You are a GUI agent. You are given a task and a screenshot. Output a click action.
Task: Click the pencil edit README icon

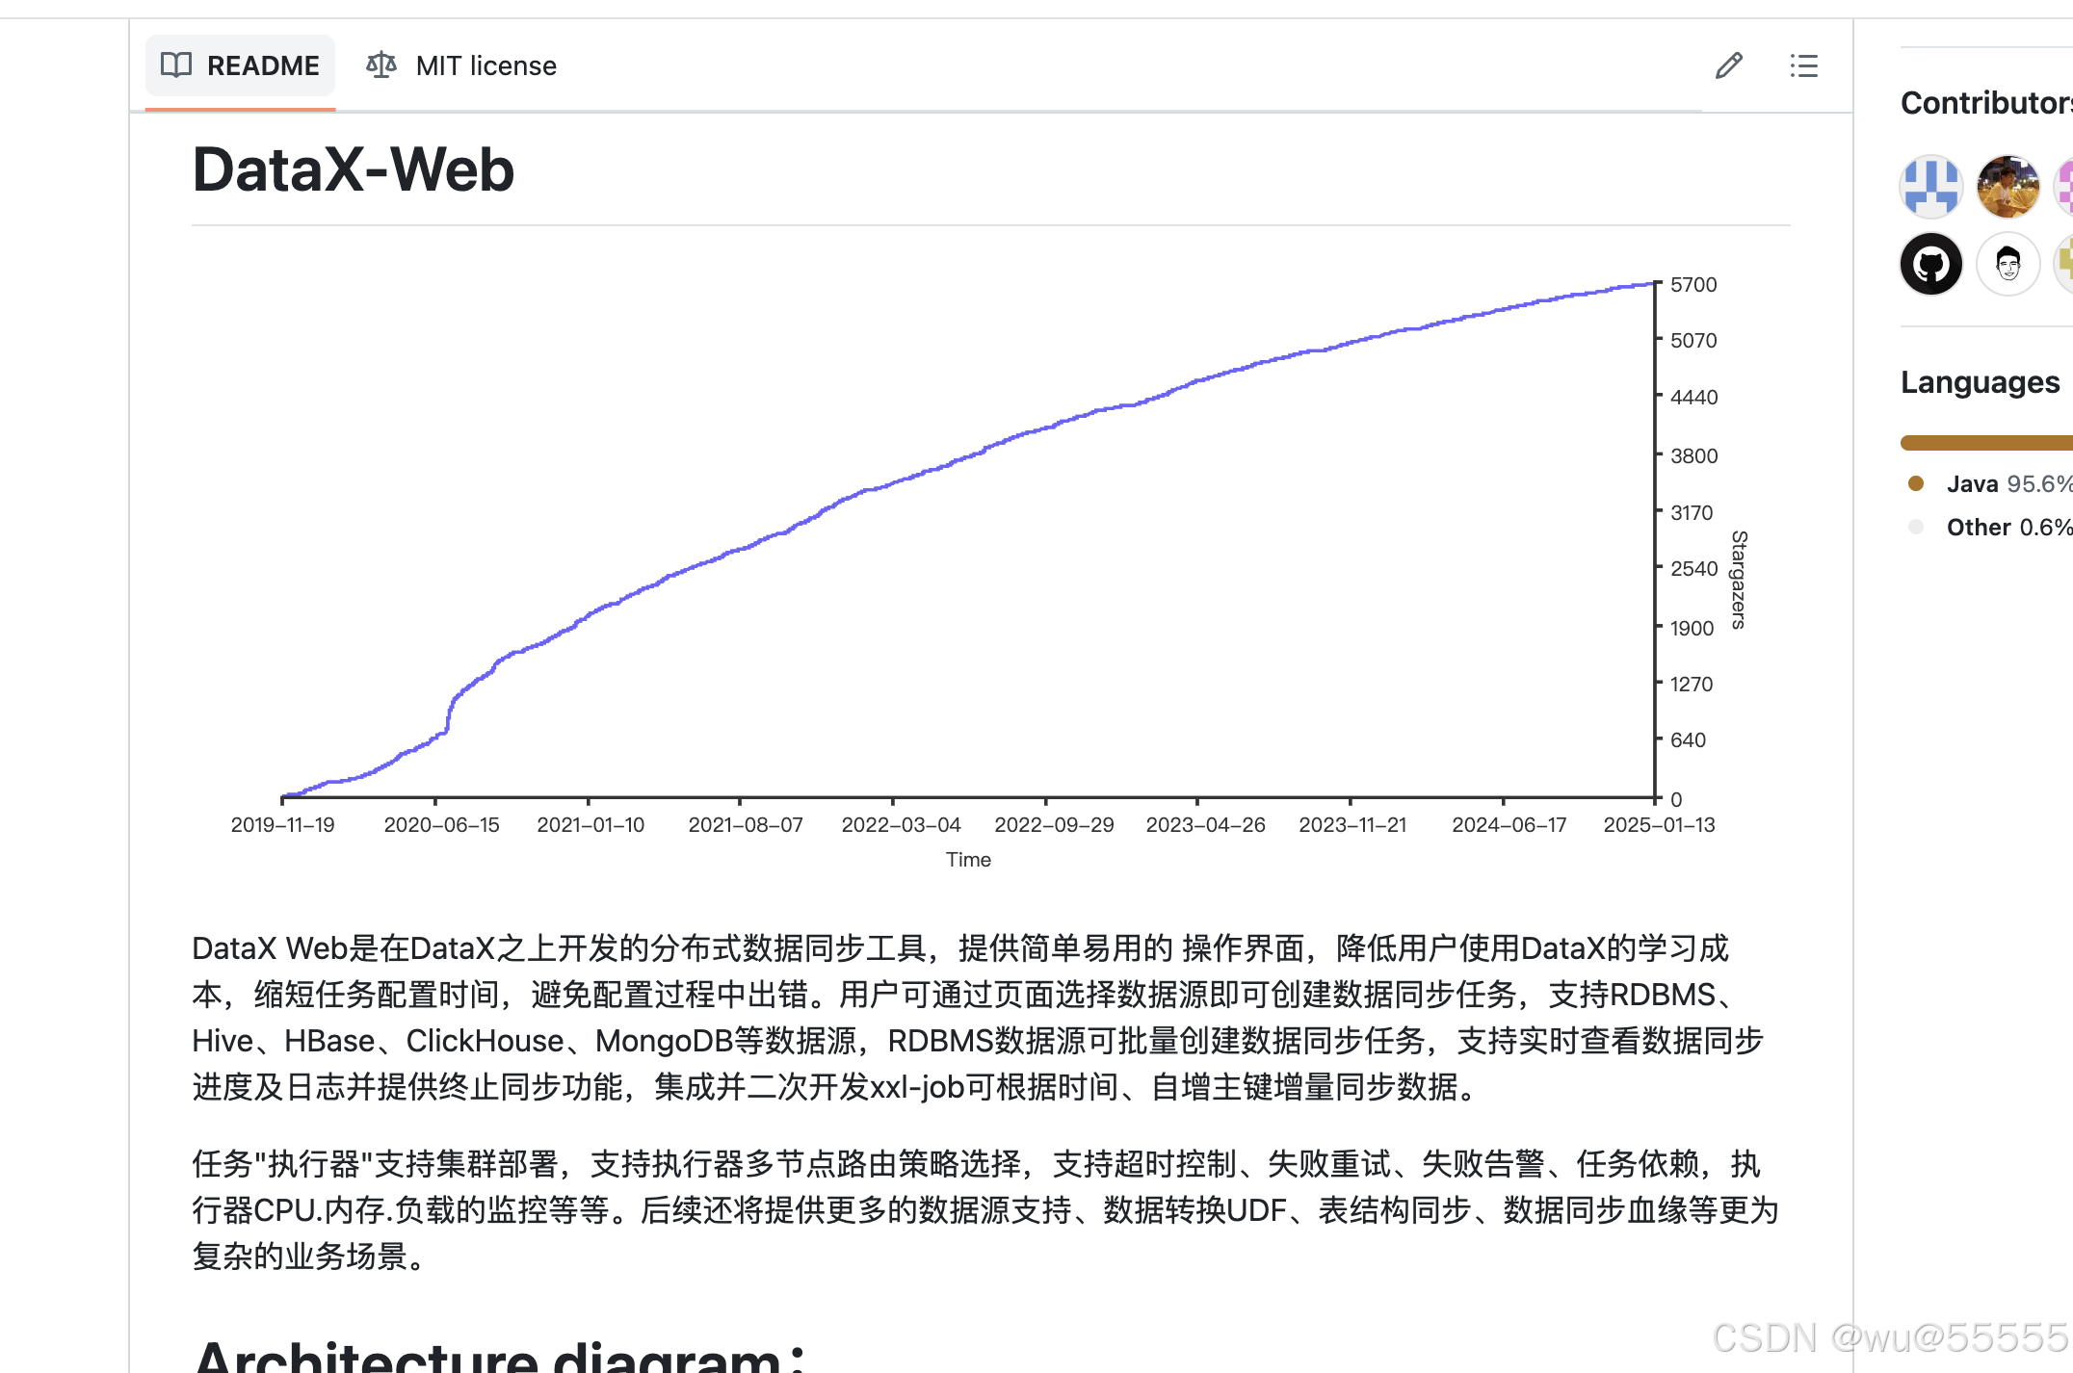point(1729,65)
